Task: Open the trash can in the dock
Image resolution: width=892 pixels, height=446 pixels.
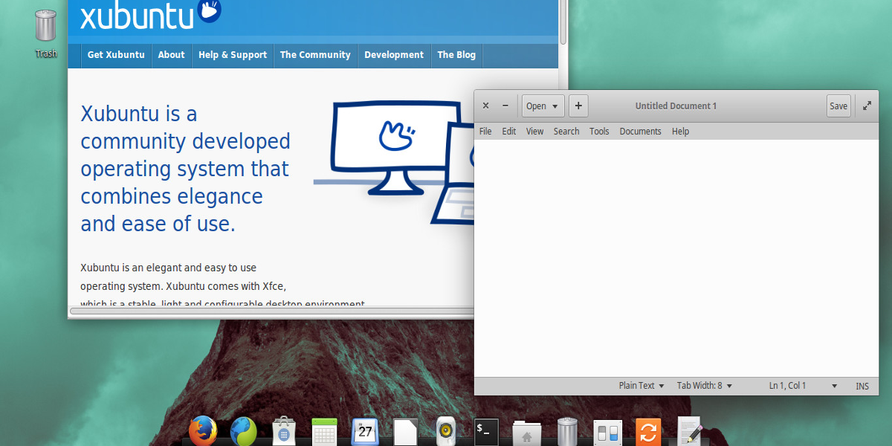Action: (x=567, y=432)
